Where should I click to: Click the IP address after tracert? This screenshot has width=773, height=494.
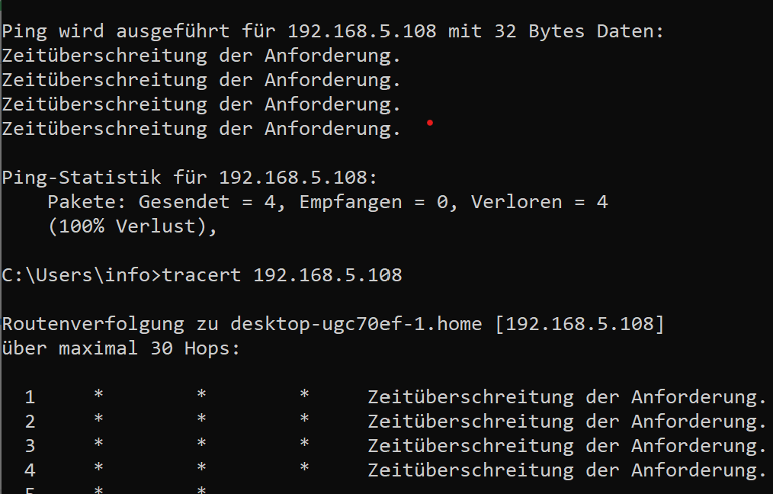(x=327, y=275)
